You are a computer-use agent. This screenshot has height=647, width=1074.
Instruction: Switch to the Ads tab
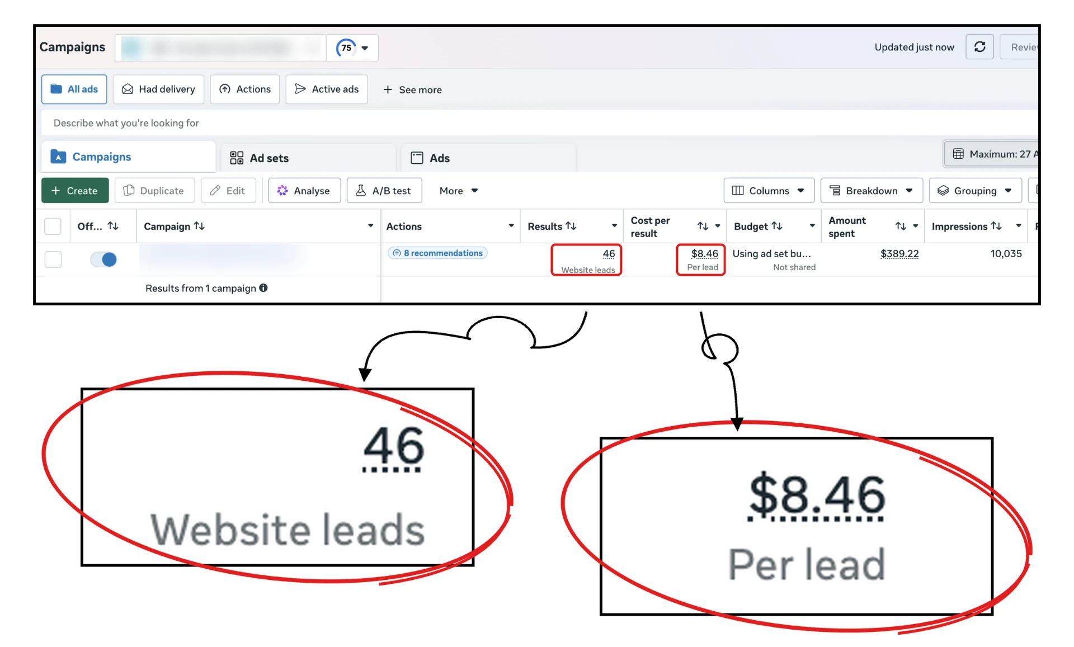coord(488,158)
